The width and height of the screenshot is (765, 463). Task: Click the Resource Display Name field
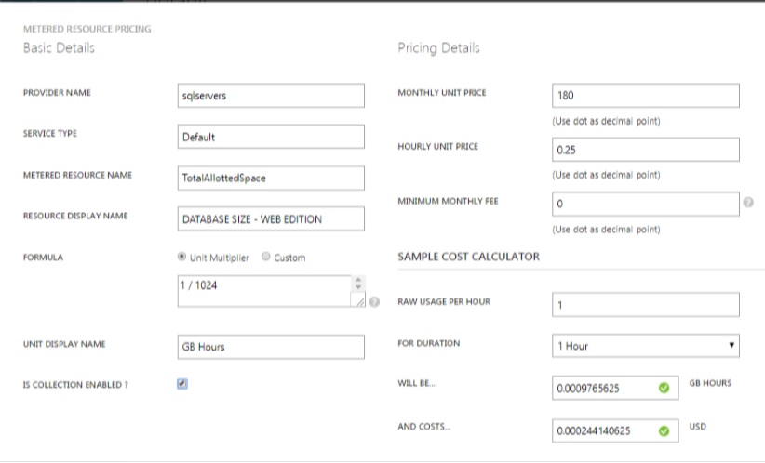[x=271, y=218]
